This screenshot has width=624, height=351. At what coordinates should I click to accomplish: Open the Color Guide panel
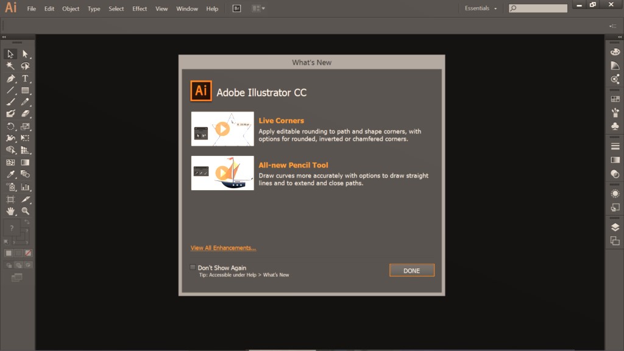[x=615, y=66]
